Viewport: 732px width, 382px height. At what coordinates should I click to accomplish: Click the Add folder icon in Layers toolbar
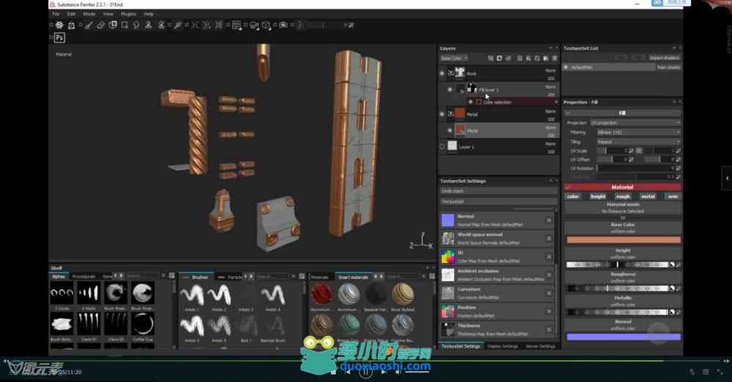click(x=545, y=58)
